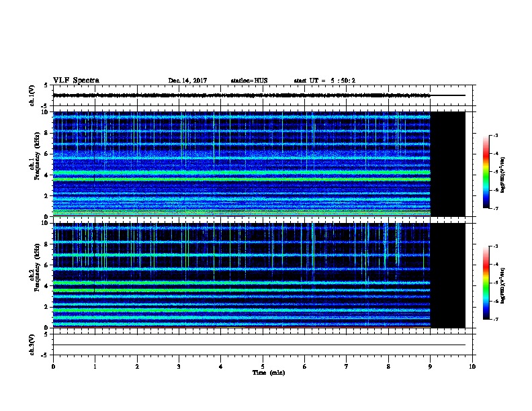This screenshot has height=411, width=532.
Task: Click the ch.1 spectrogram color bar
Action: [486, 172]
